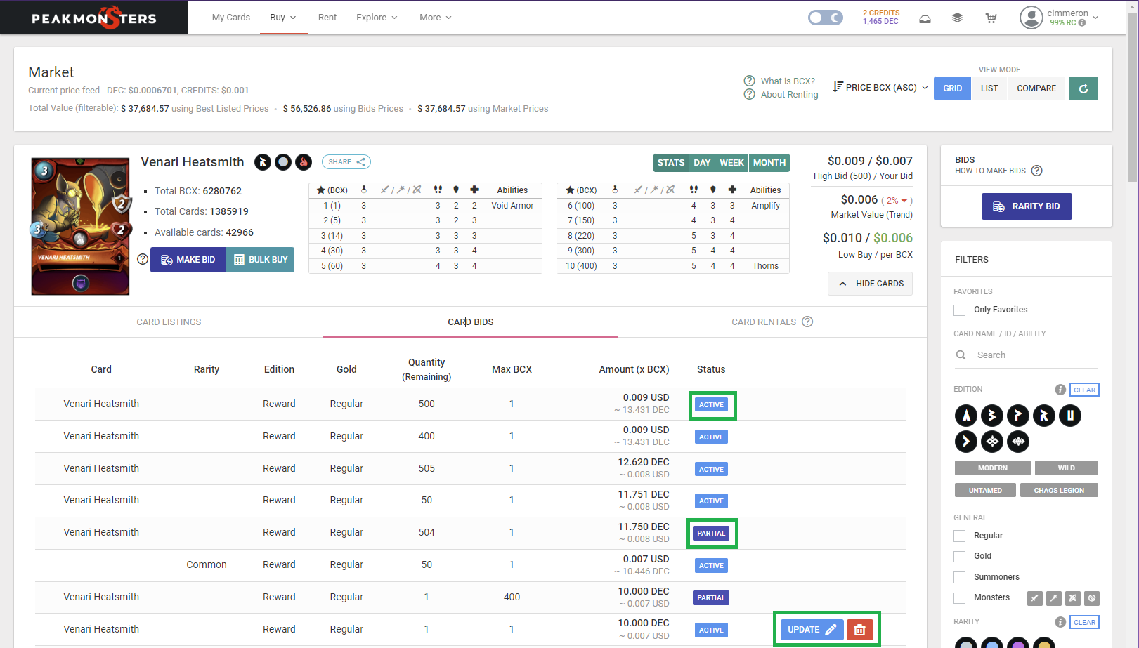The height and width of the screenshot is (648, 1139).
Task: Click the Rarity filter info icon
Action: pos(1060,622)
